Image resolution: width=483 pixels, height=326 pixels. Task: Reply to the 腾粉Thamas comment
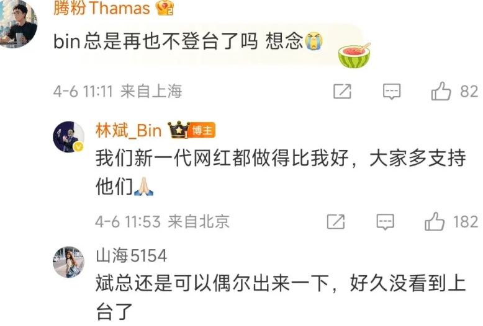[x=392, y=91]
